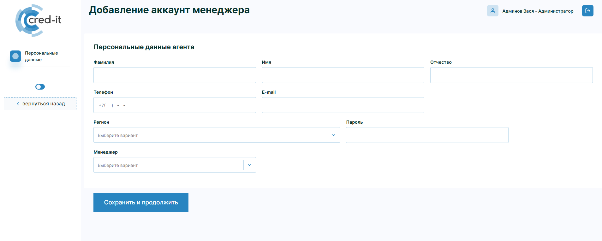
Task: Click the Регион dropdown arrow
Action: click(x=334, y=135)
